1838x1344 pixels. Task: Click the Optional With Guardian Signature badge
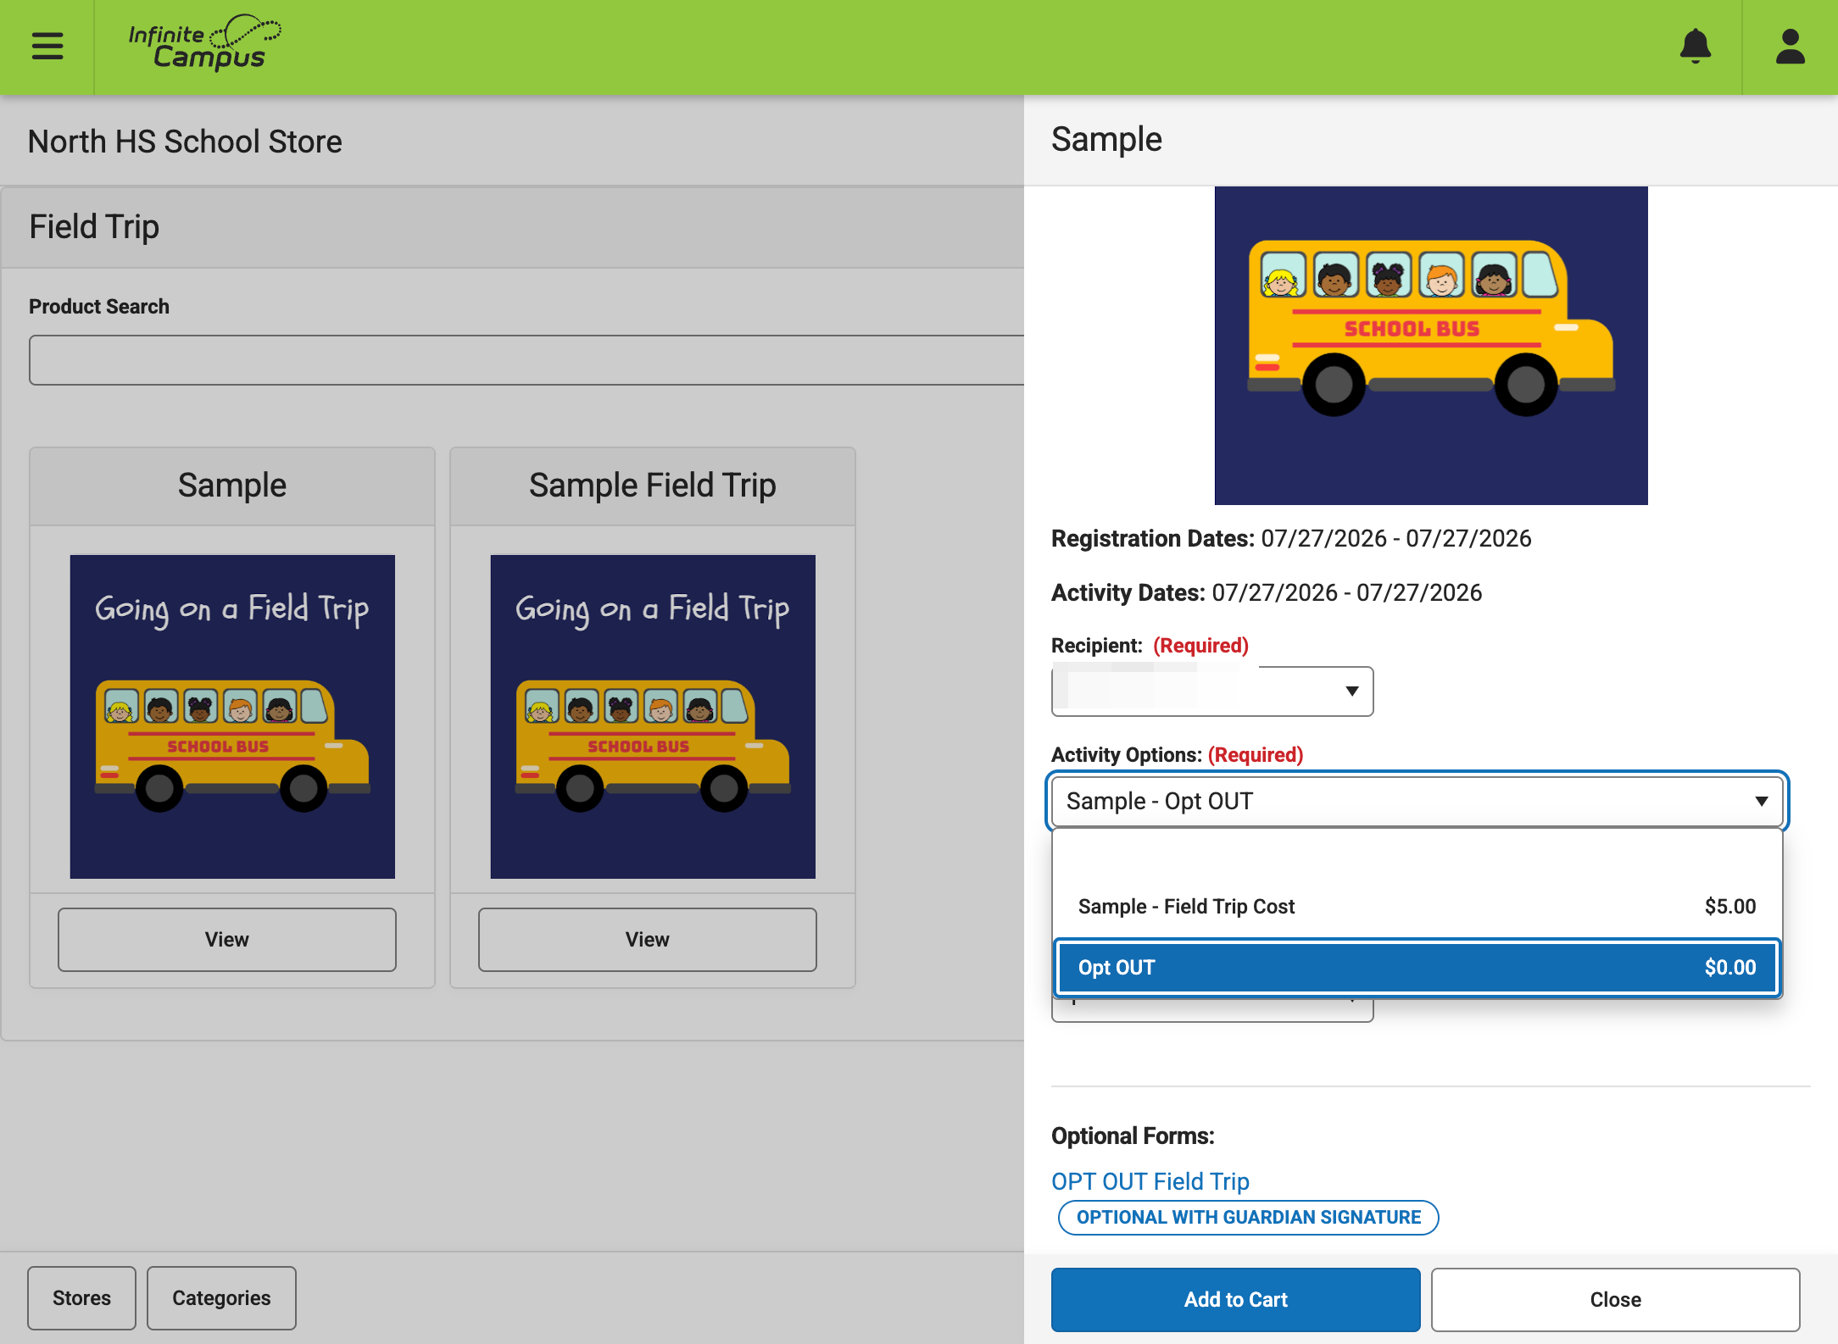click(1248, 1217)
